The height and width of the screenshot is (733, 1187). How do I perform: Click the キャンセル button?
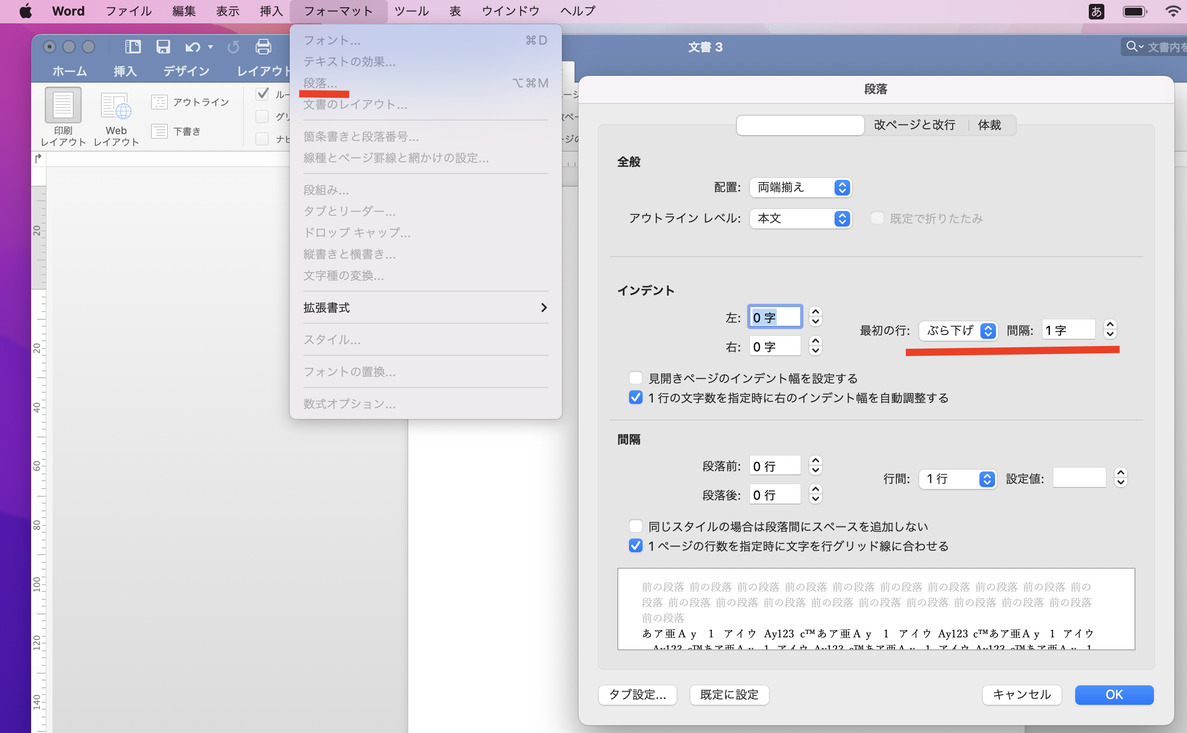tap(1022, 695)
